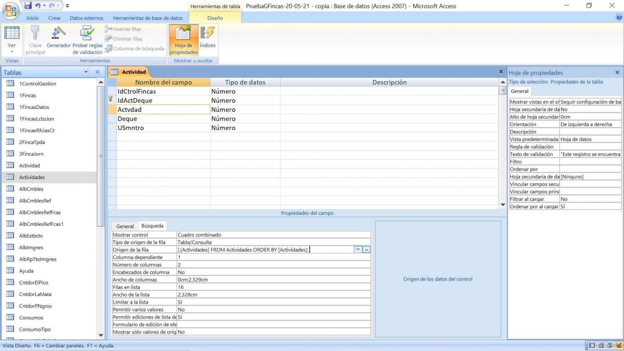Click Eliminar filas

point(124,39)
